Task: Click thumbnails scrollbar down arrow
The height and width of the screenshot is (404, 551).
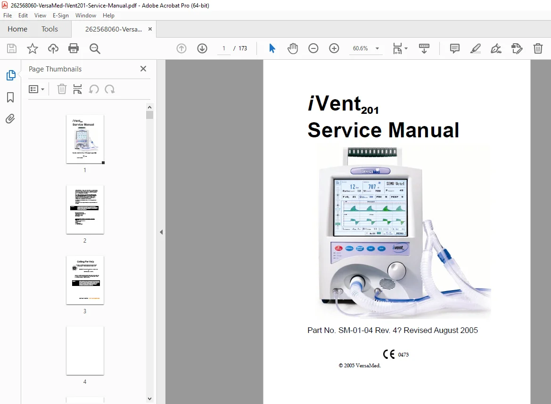Action: [x=150, y=399]
